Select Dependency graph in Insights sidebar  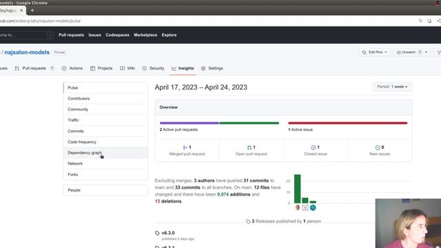105,153
